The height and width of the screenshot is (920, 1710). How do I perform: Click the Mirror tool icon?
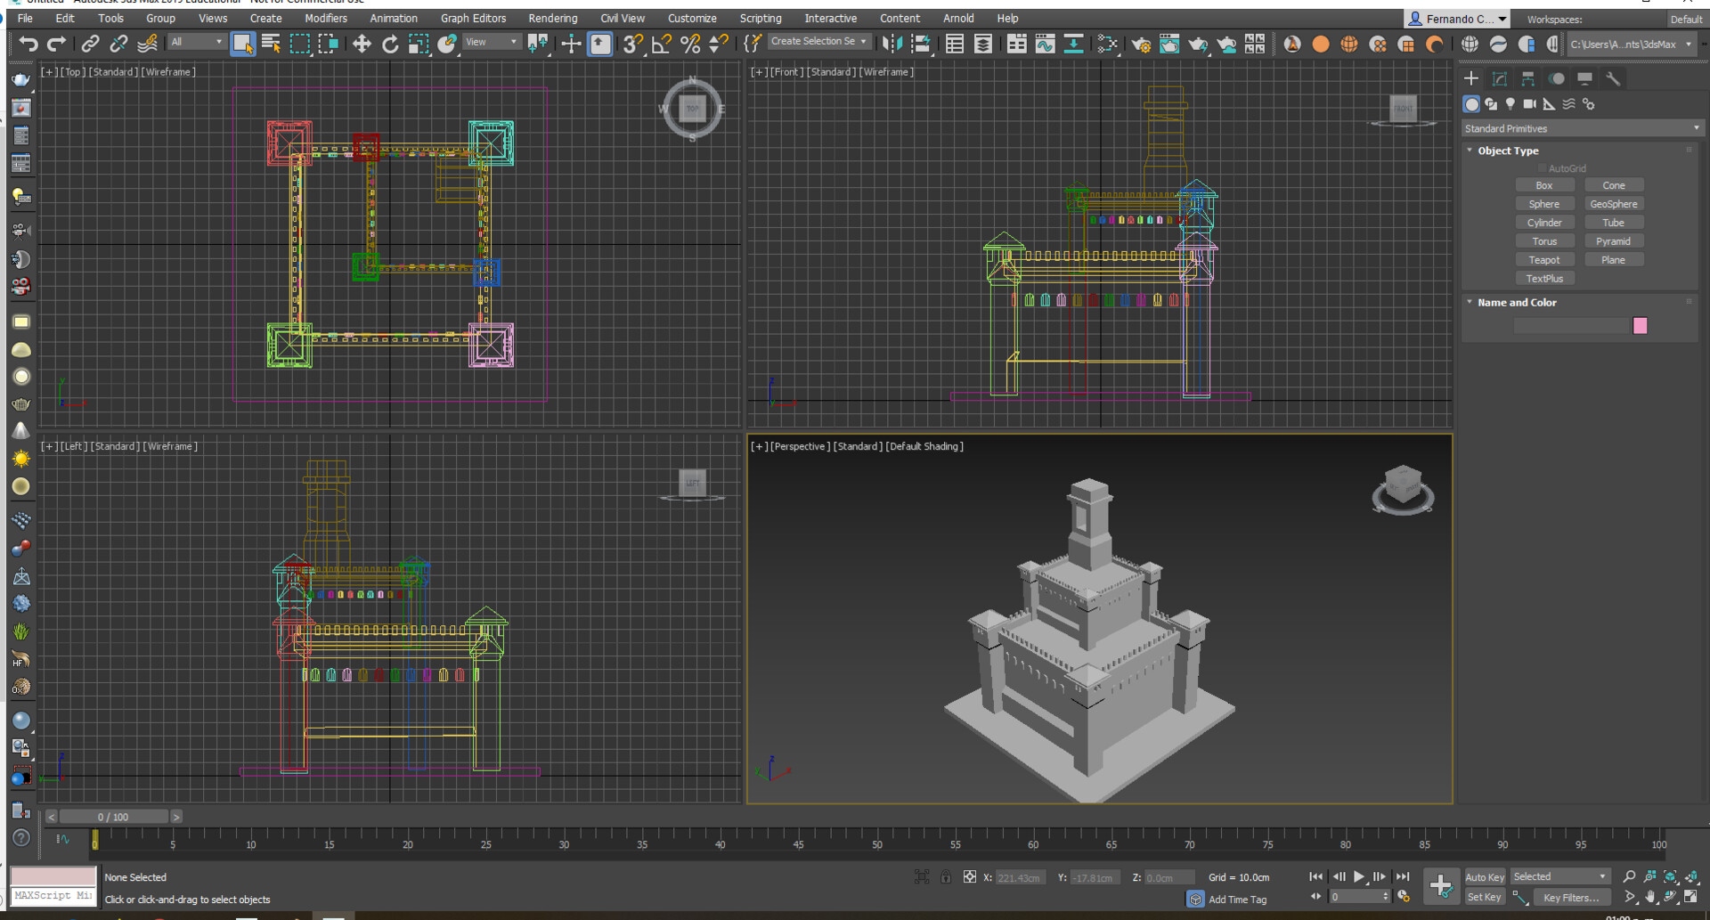click(892, 44)
